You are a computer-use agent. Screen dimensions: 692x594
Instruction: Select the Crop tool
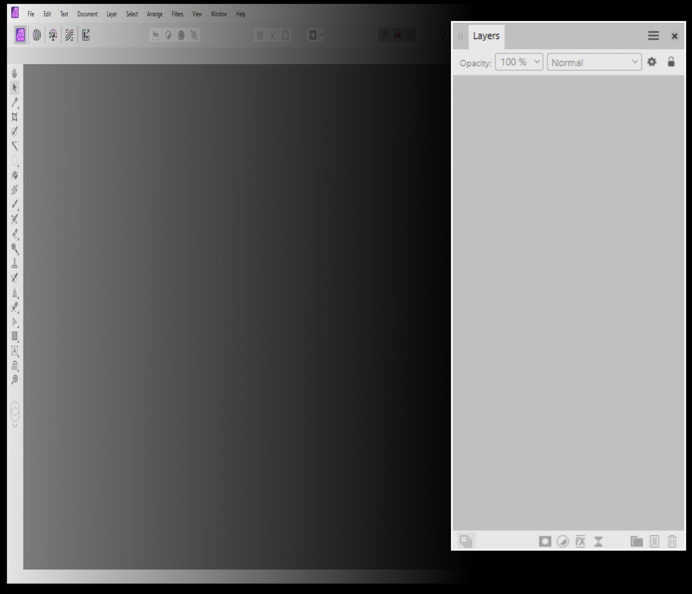point(15,117)
